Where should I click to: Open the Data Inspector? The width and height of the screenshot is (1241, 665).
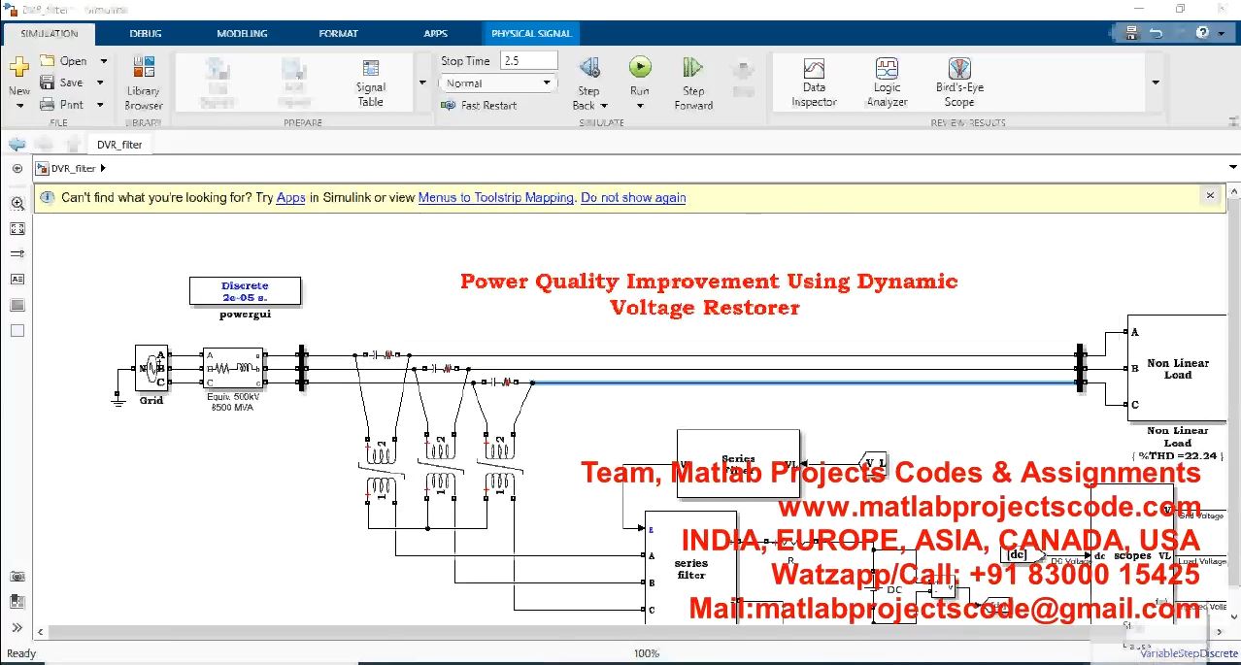pyautogui.click(x=814, y=83)
